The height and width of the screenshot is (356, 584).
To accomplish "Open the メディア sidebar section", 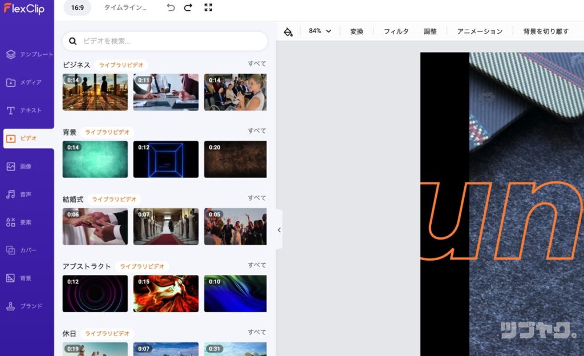I will [x=24, y=82].
